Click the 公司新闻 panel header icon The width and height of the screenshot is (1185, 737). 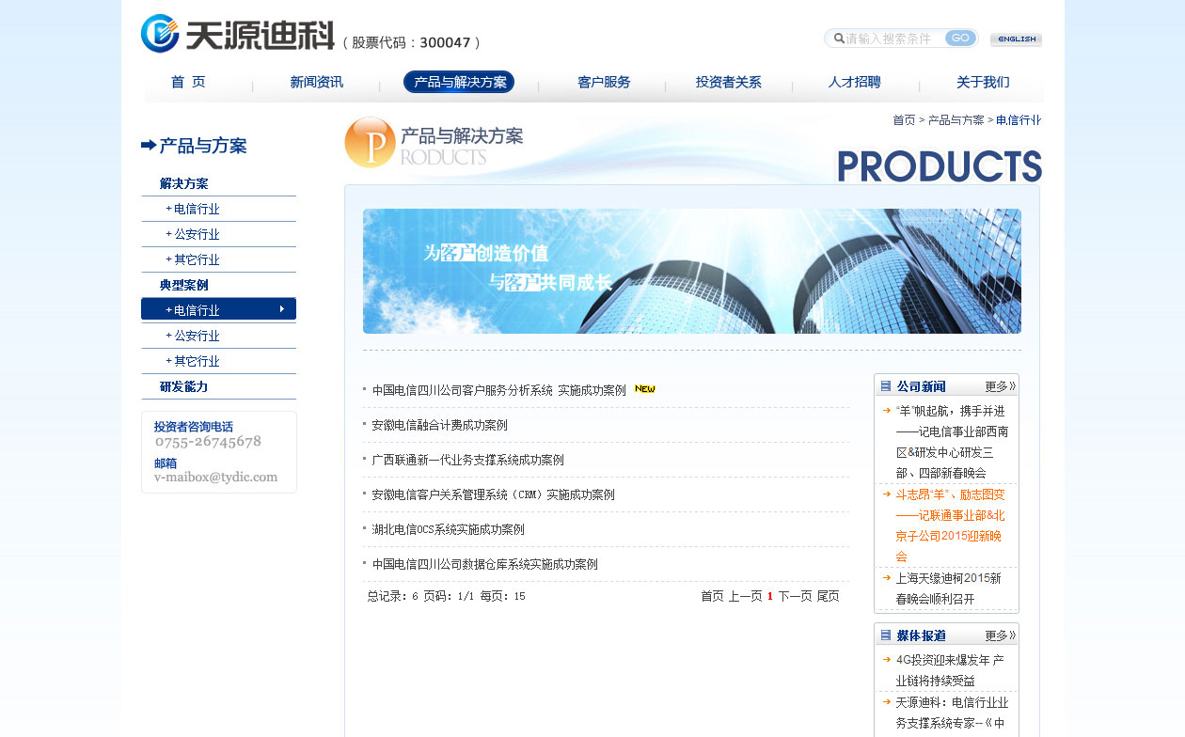click(x=886, y=385)
